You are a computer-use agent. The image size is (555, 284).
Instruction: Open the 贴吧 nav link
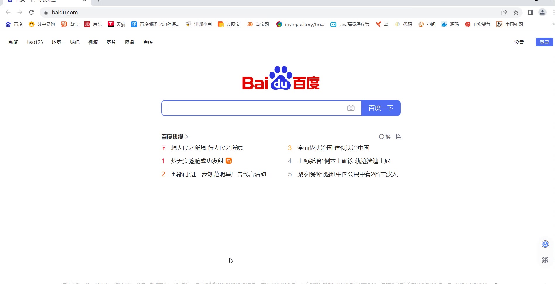(x=75, y=42)
